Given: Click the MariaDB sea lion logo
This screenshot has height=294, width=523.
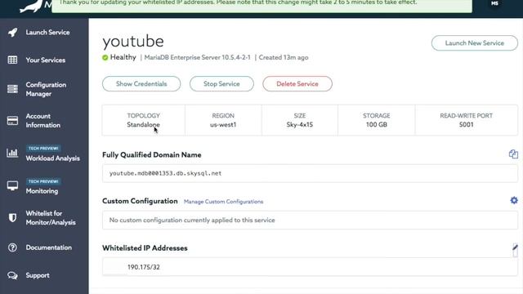Looking at the screenshot, I should click(32, 6).
